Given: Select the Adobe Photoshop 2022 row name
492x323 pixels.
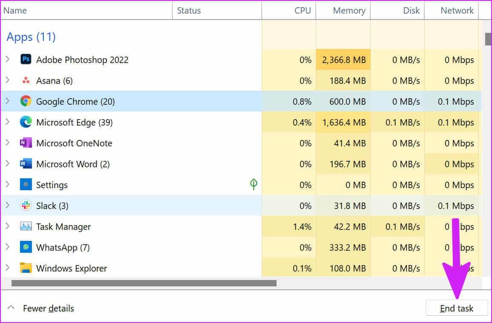Looking at the screenshot, I should (x=82, y=60).
